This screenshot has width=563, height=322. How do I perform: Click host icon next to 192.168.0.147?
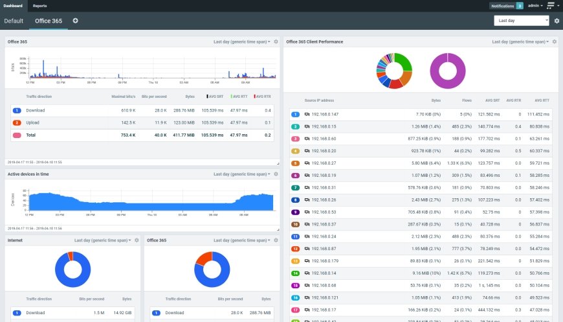307,114
